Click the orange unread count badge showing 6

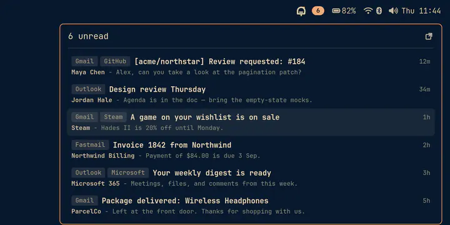[x=318, y=11]
